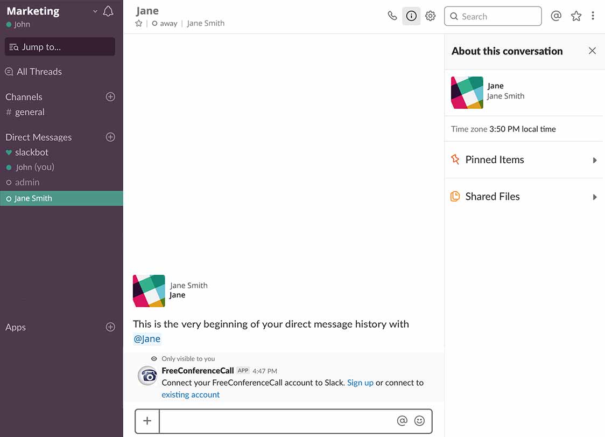Open mentions and activity at-sign icon

point(556,16)
